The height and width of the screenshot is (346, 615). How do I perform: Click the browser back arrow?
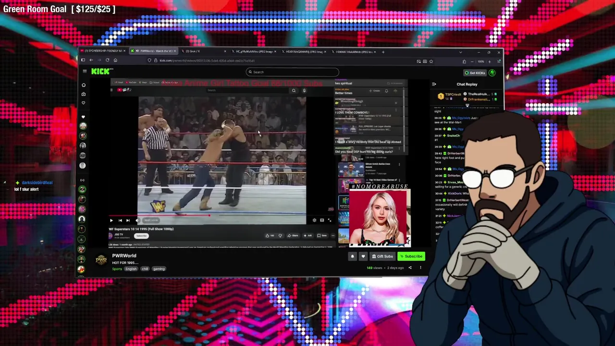tap(91, 60)
